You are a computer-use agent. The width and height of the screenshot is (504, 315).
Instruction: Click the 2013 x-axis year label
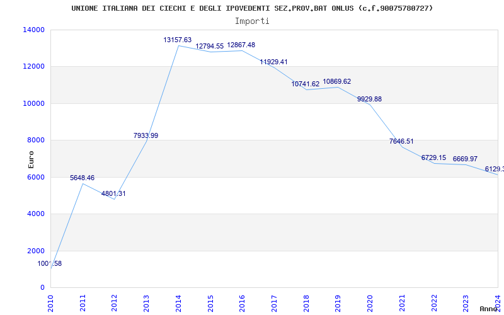[147, 303]
